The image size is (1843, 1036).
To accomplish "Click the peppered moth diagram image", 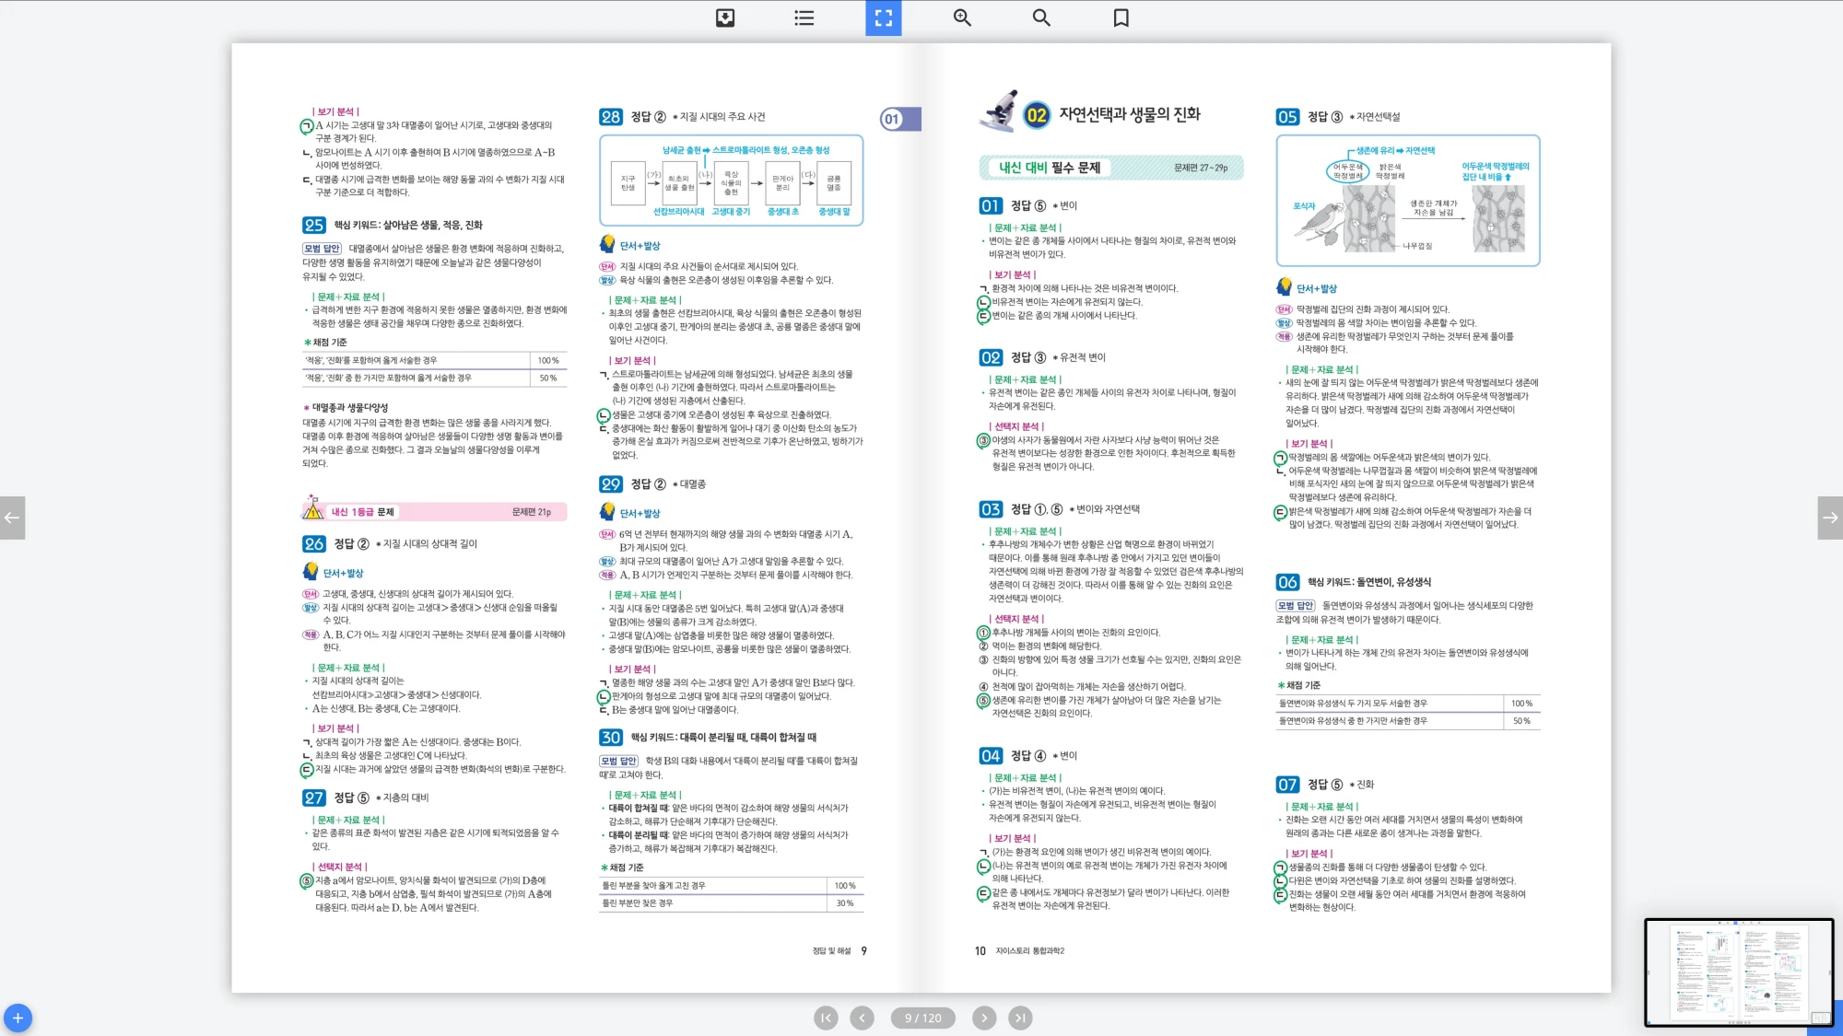I will 1407,201.
